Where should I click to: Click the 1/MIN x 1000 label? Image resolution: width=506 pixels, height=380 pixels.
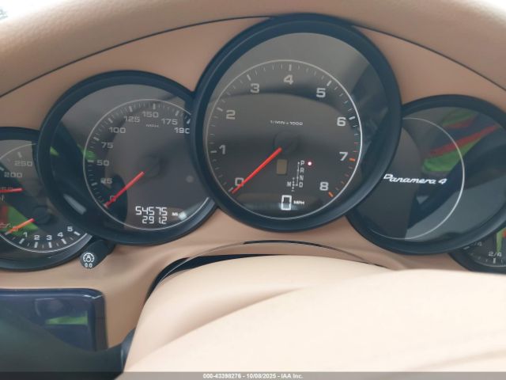(285, 122)
